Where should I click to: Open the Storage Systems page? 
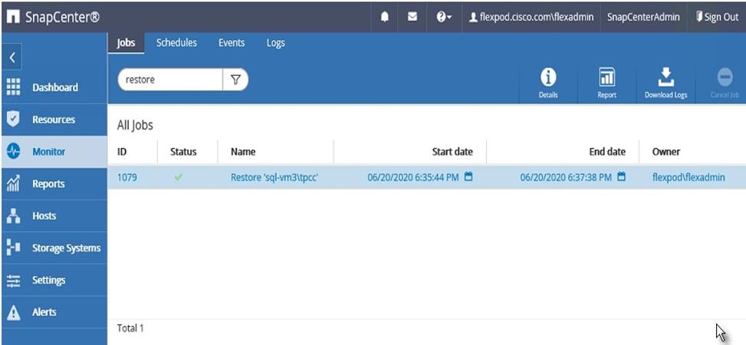pos(54,248)
